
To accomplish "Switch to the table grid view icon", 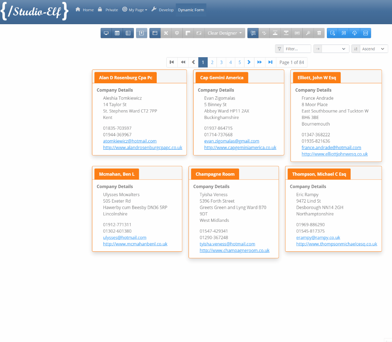I will pyautogui.click(x=117, y=33).
